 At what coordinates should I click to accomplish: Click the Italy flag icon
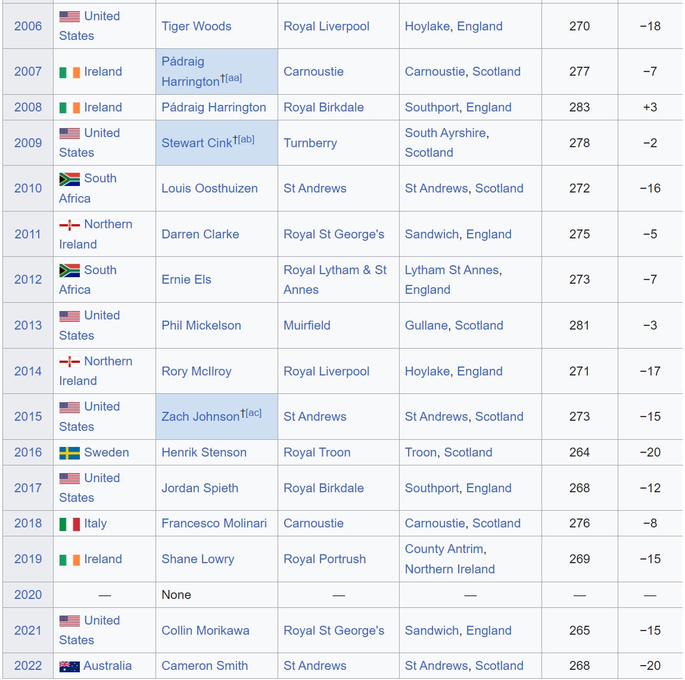tap(70, 524)
